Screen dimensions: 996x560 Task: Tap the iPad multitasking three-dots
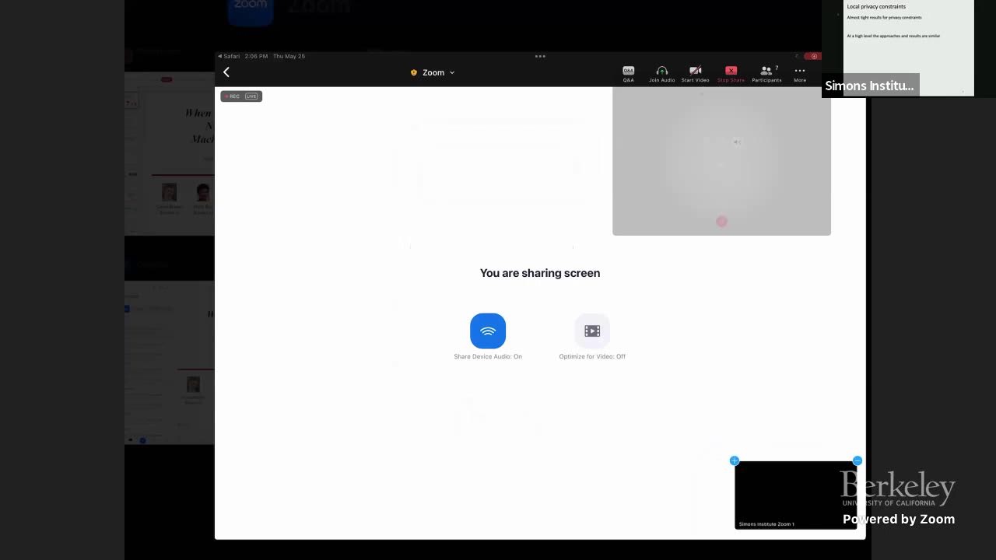540,56
